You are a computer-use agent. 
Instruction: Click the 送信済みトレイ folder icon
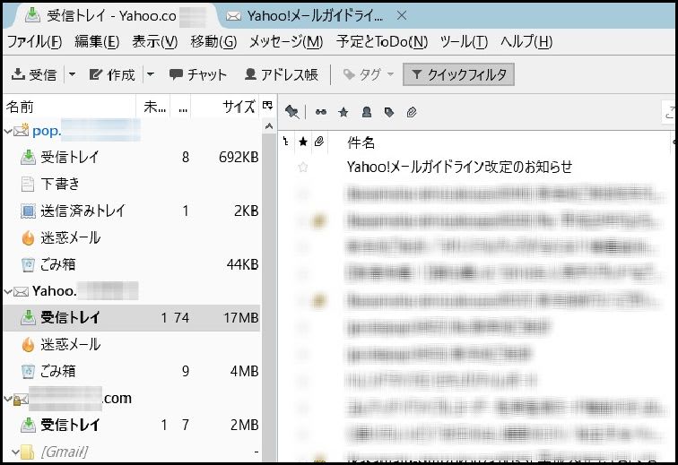point(28,211)
